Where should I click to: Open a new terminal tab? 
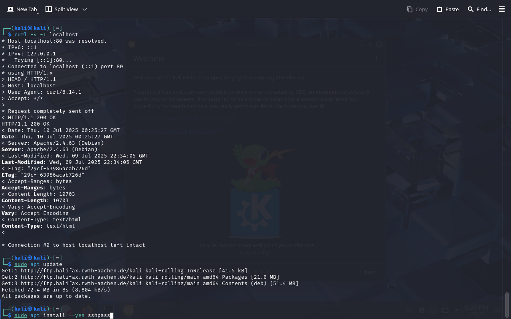(22, 9)
